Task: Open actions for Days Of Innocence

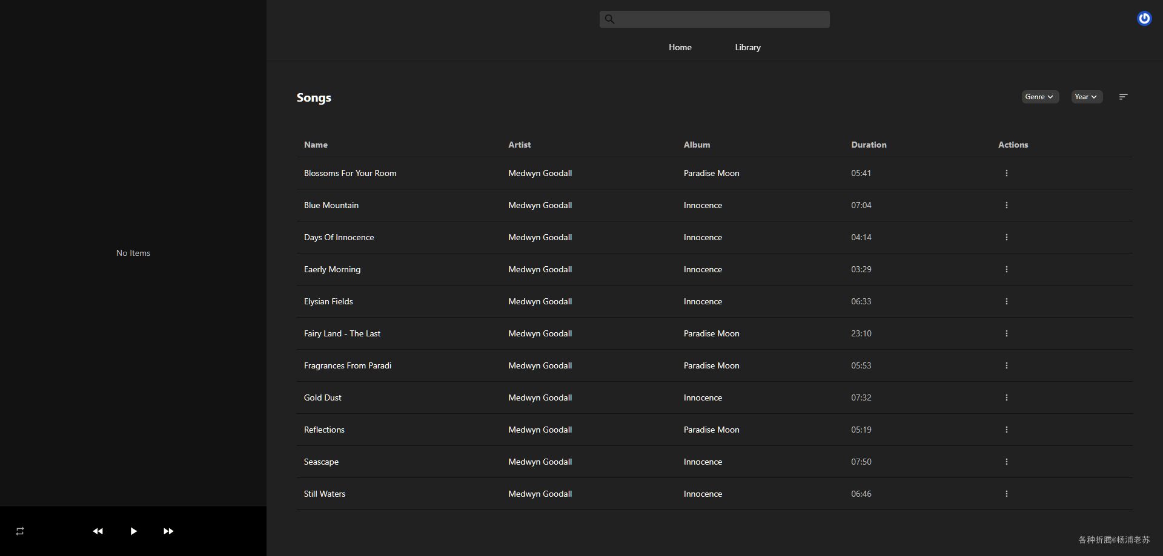Action: 1007,237
